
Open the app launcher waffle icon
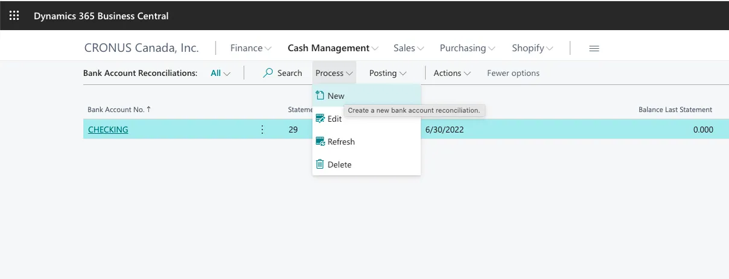[14, 16]
